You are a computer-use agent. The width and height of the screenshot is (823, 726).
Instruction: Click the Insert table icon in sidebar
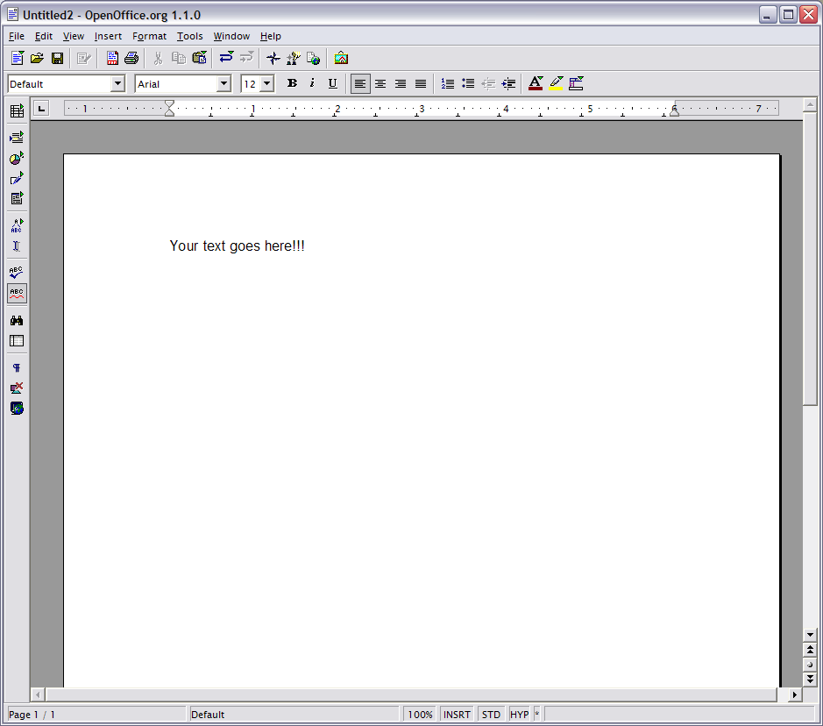click(x=17, y=110)
